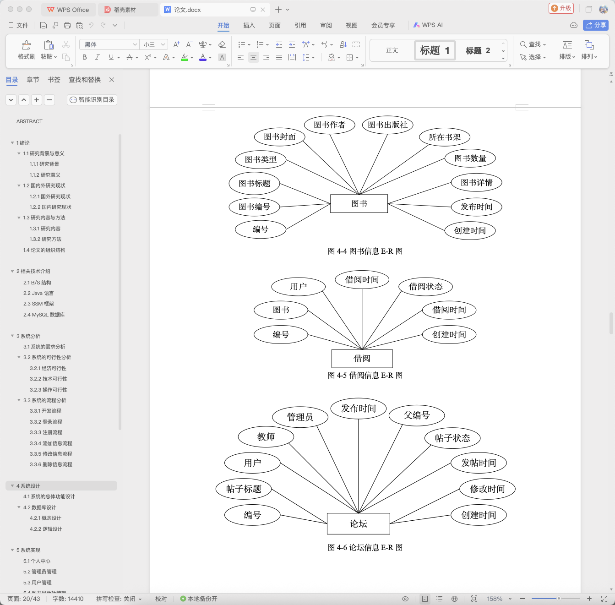The width and height of the screenshot is (615, 605).
Task: Open the font name dropdown showing 黑体
Action: point(109,44)
